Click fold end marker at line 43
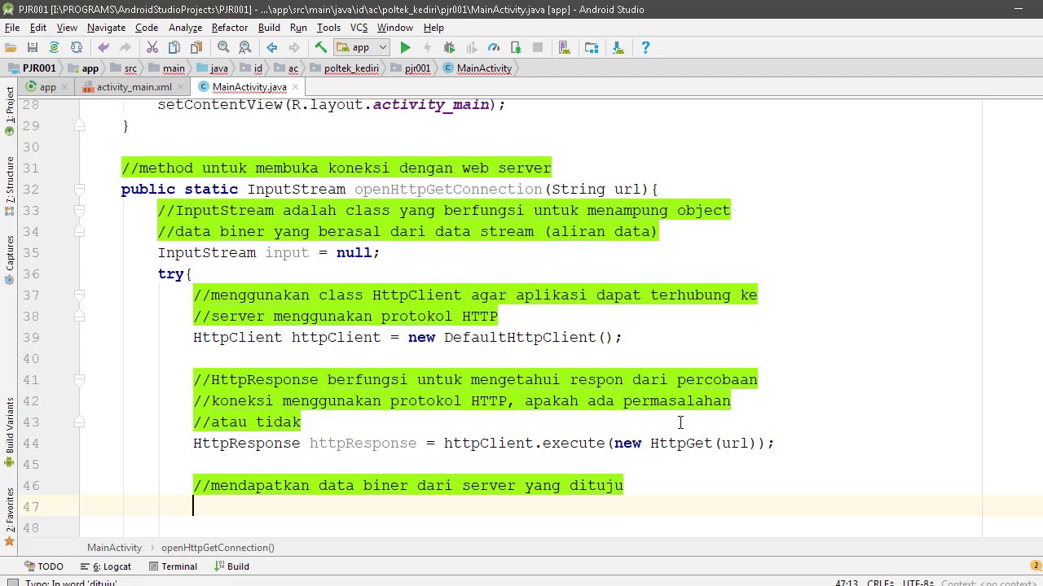The image size is (1043, 586). (x=79, y=422)
